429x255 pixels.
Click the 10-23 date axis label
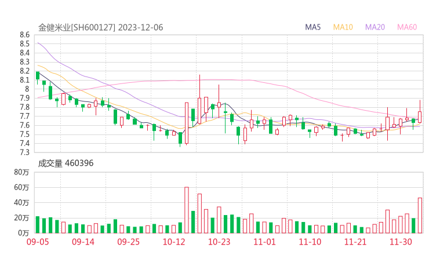[x=219, y=242]
